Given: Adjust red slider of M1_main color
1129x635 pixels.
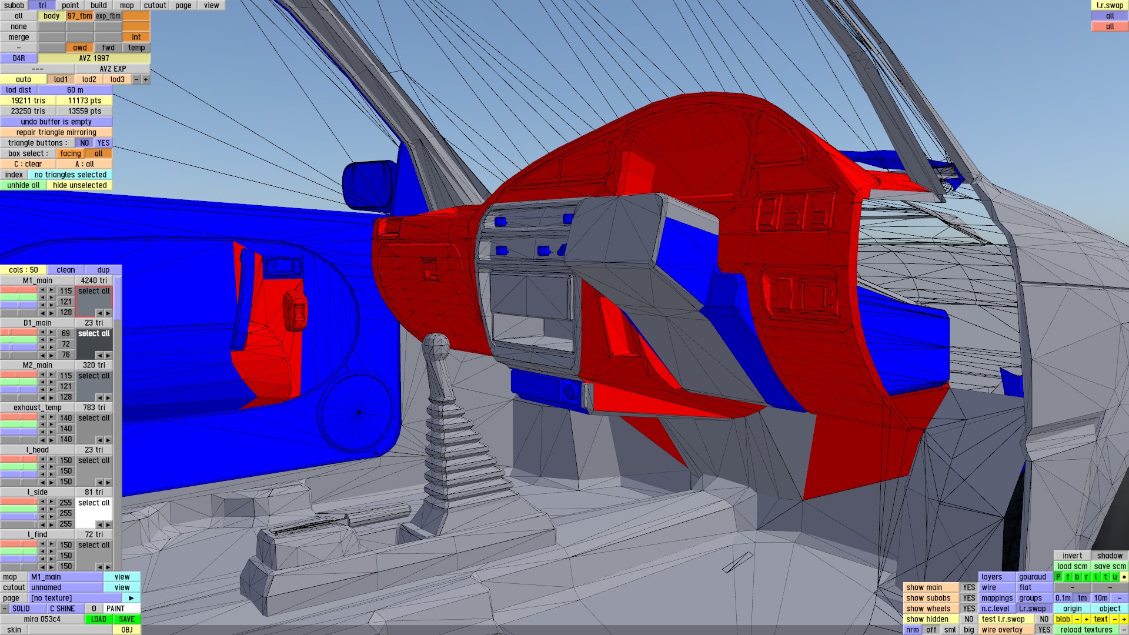Looking at the screenshot, I should pyautogui.click(x=19, y=290).
